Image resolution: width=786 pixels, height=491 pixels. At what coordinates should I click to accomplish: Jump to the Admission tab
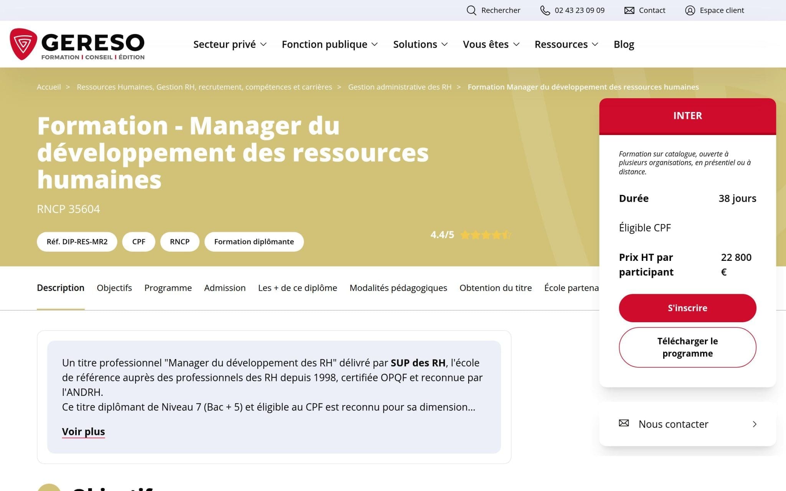click(x=225, y=288)
